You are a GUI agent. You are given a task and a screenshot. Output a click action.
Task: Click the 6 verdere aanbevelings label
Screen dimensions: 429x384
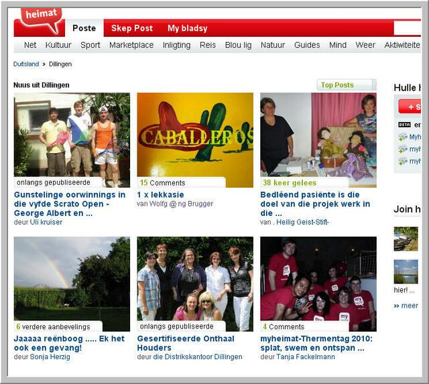(53, 326)
